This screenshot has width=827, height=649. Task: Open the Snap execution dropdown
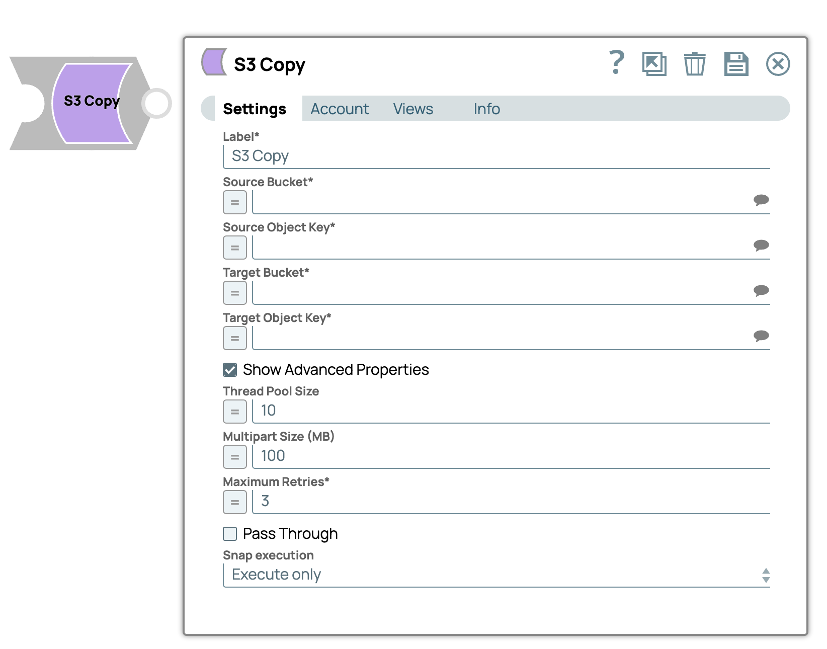496,575
